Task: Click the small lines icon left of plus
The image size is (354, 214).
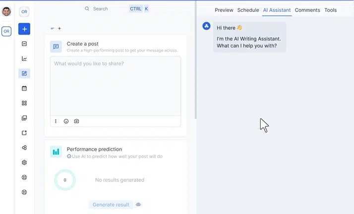Action: (x=53, y=28)
